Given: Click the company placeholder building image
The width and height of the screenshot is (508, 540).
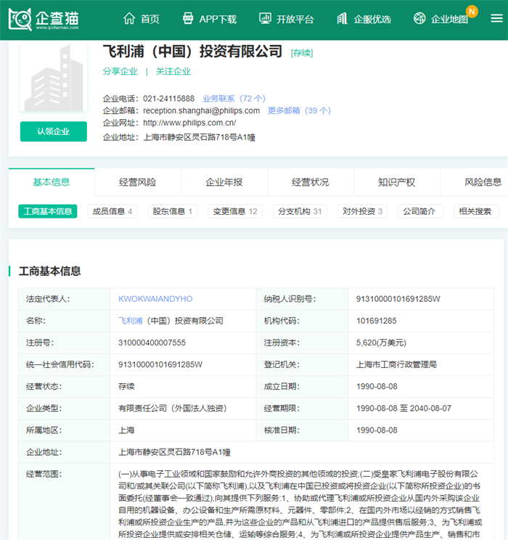Looking at the screenshot, I should pyautogui.click(x=54, y=78).
